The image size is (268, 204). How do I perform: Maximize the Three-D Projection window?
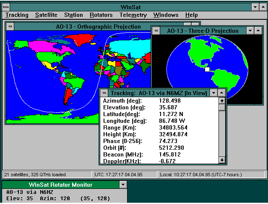point(258,31)
